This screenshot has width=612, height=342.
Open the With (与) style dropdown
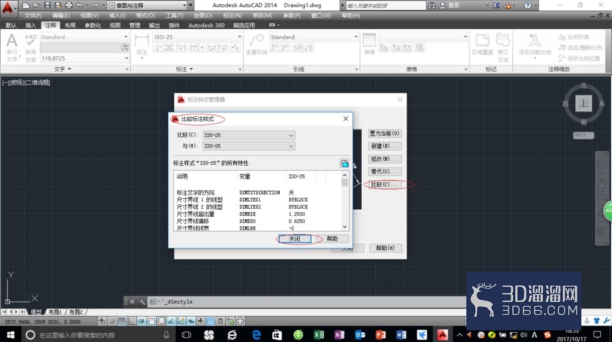click(248, 146)
